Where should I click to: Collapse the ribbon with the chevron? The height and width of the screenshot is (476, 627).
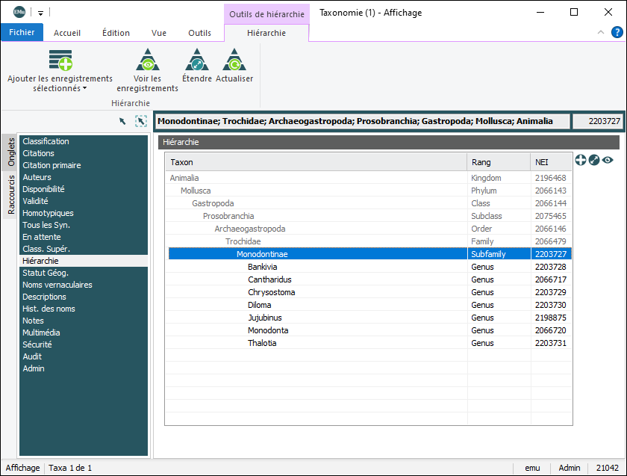click(601, 32)
